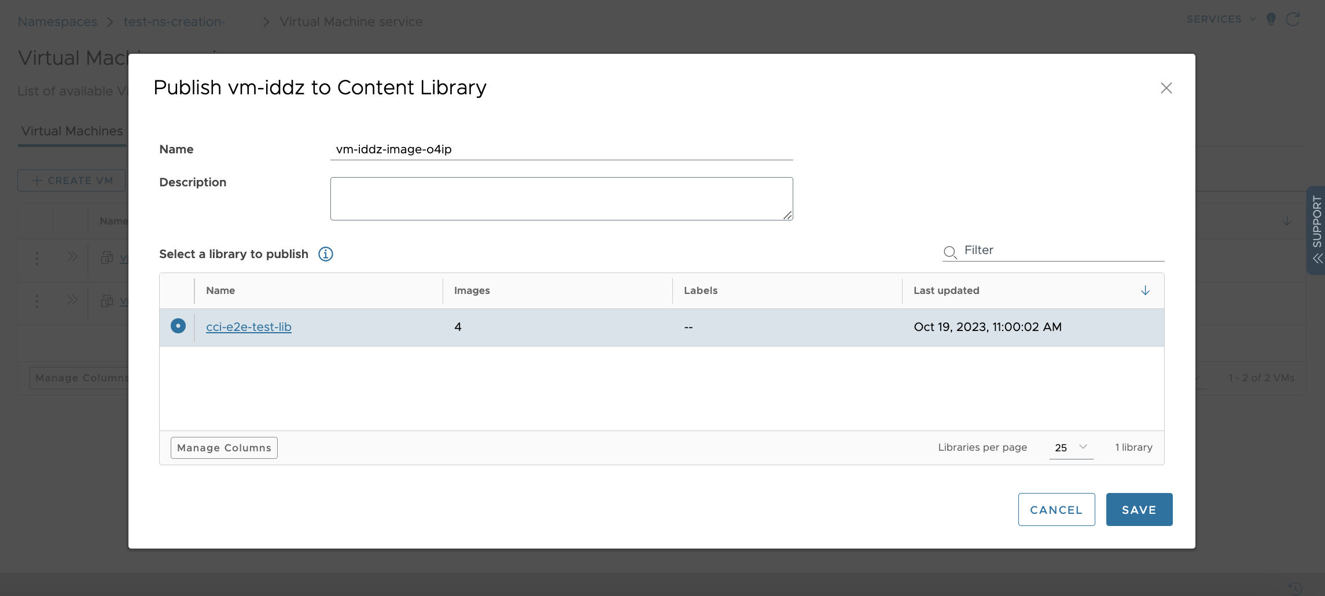Expand the SUPPORT side panel
Screen dimensions: 1325x596
(1316, 230)
